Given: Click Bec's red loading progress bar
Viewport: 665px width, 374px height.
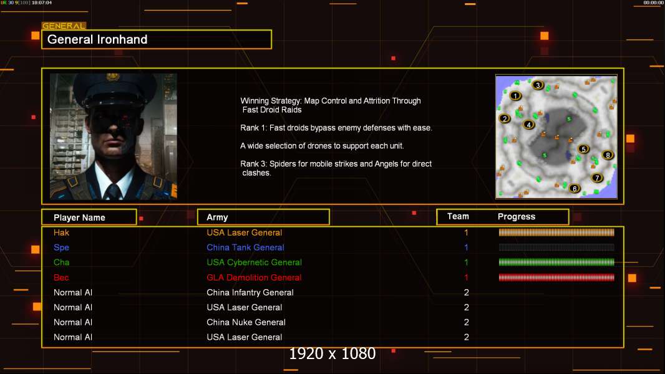Looking at the screenshot, I should pyautogui.click(x=556, y=277).
